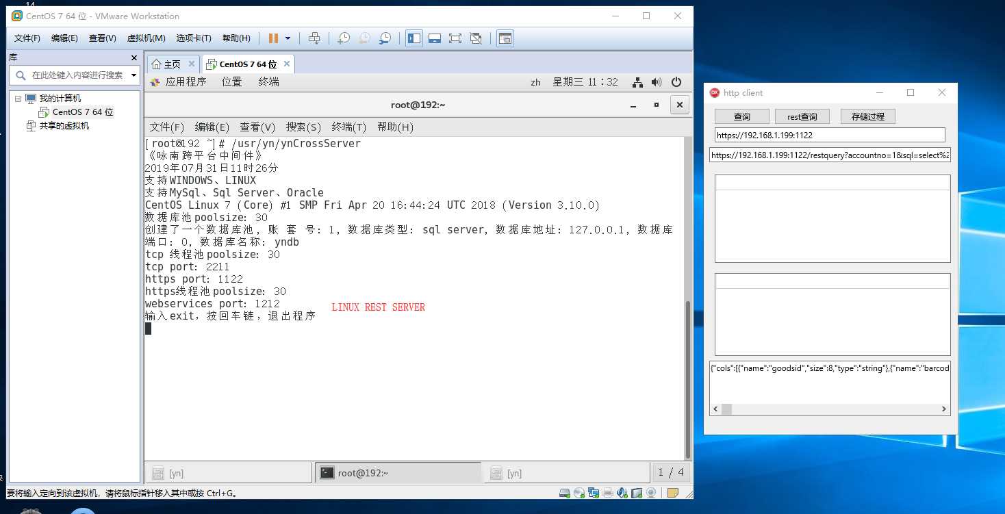Click the Send Ctrl+Alt+Del toolbar icon
This screenshot has height=514, width=1005.
(x=314, y=38)
